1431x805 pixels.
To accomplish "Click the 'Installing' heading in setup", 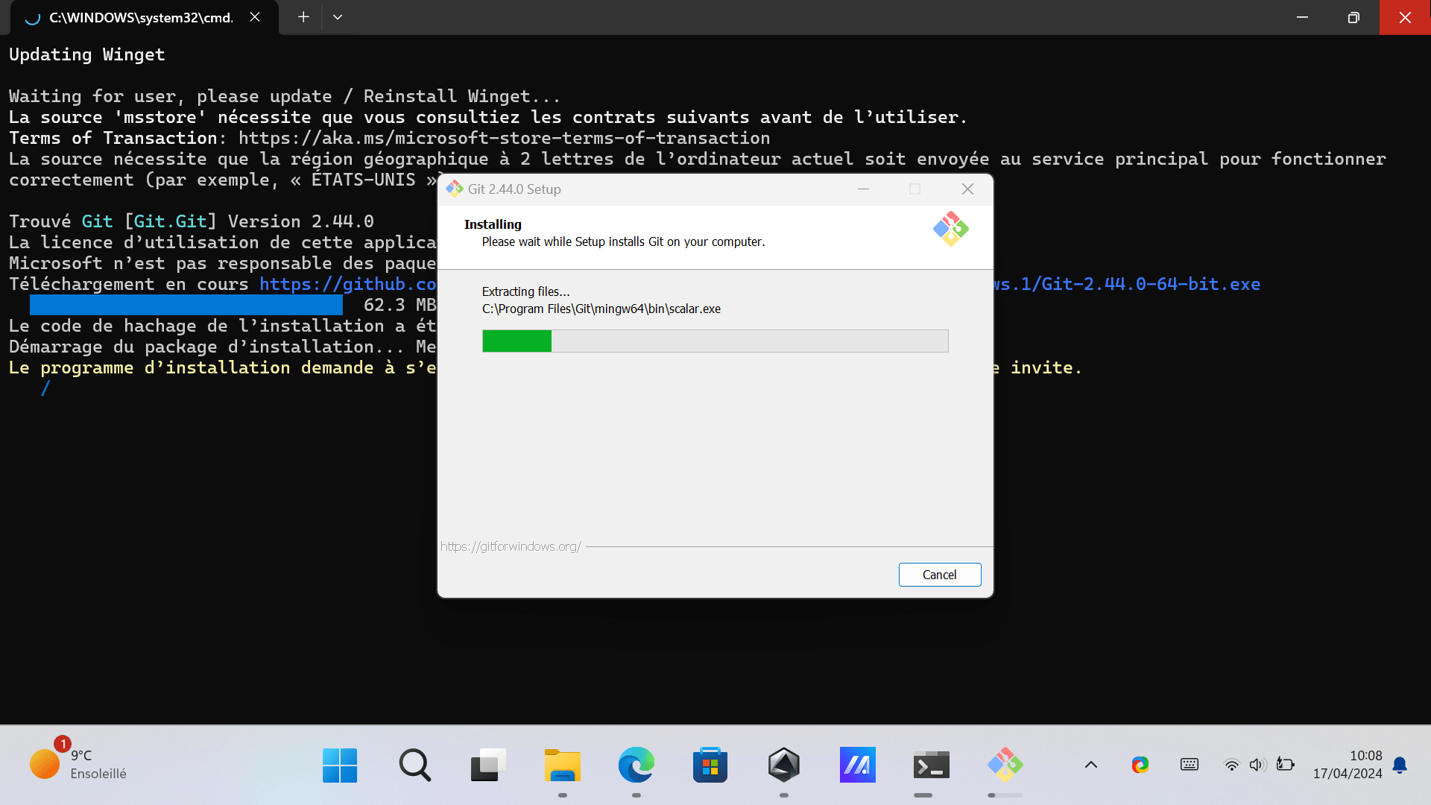I will coord(493,224).
